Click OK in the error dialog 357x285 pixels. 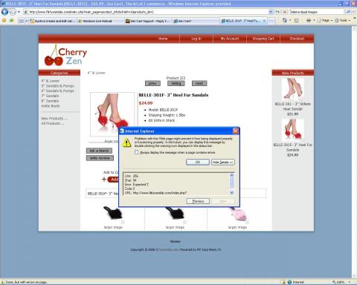[198, 162]
